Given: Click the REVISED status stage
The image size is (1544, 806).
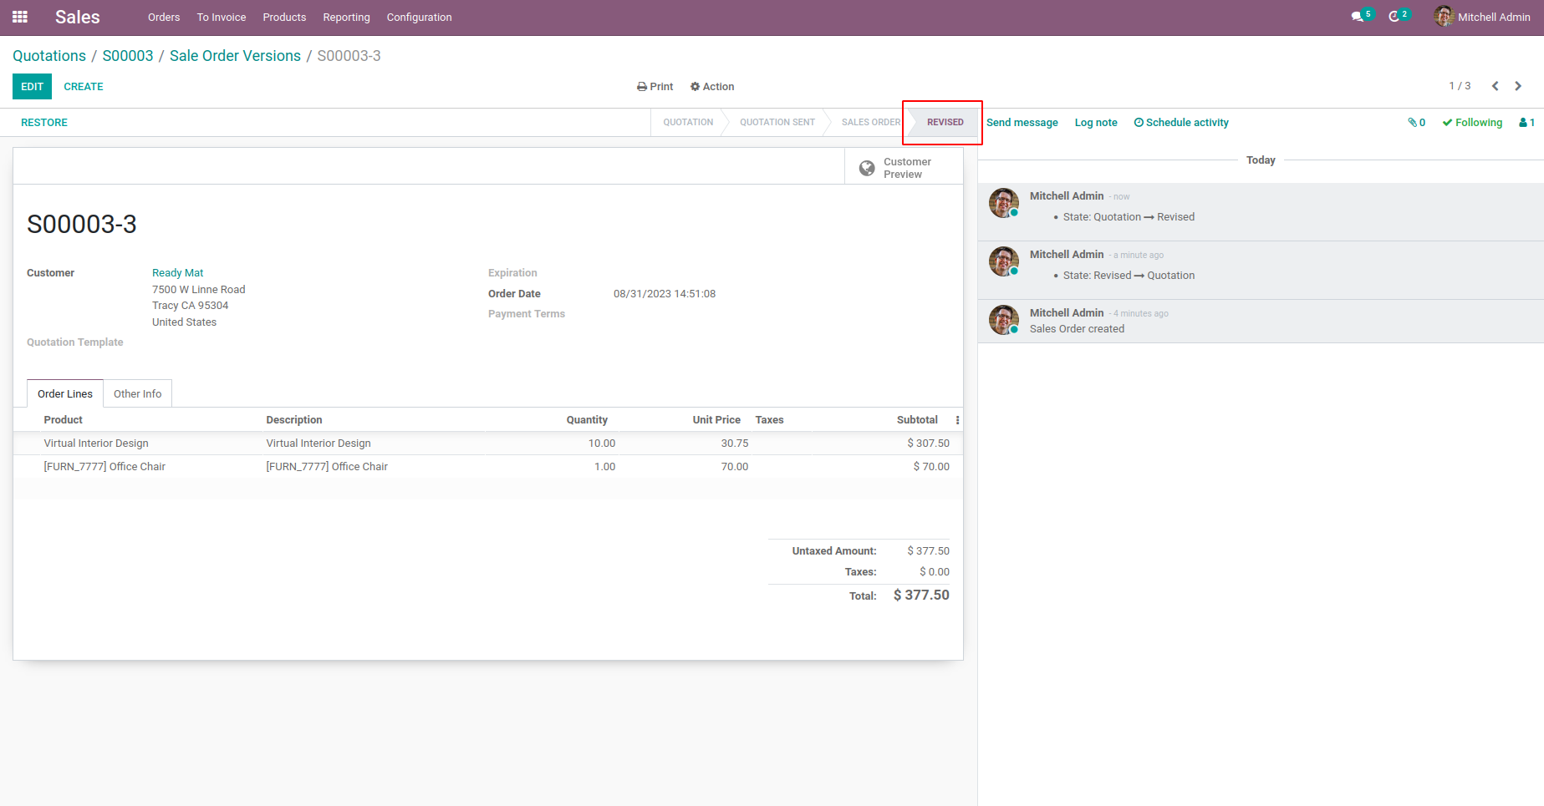Looking at the screenshot, I should [945, 122].
